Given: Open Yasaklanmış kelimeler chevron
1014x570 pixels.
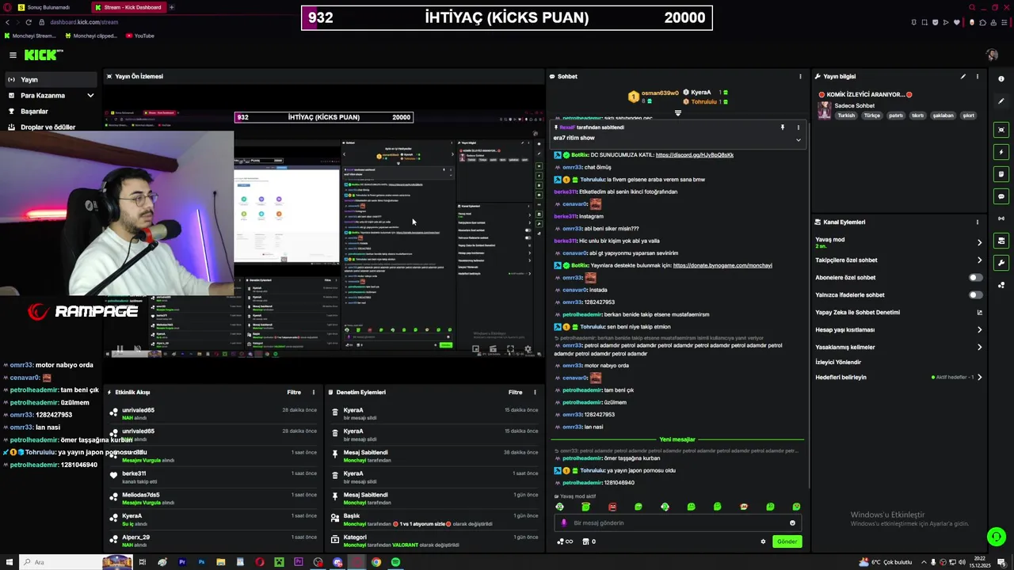Looking at the screenshot, I should click(x=979, y=348).
